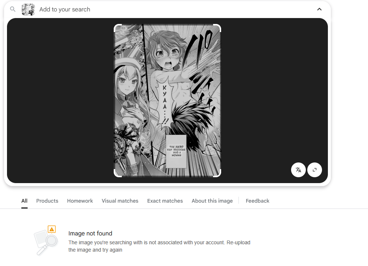Click the bottom-right crop corner handle

(x=217, y=174)
